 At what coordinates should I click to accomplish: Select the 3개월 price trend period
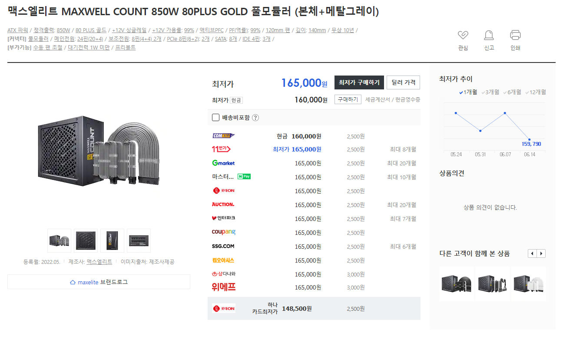click(490, 92)
